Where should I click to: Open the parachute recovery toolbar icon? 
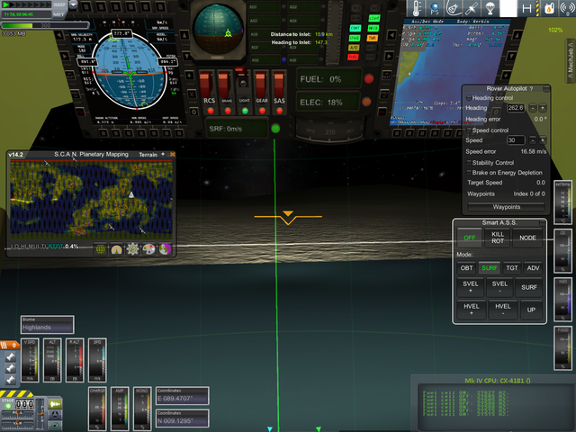(490, 8)
